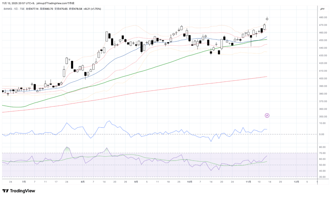Click the 12月 label on time axis

point(296,182)
